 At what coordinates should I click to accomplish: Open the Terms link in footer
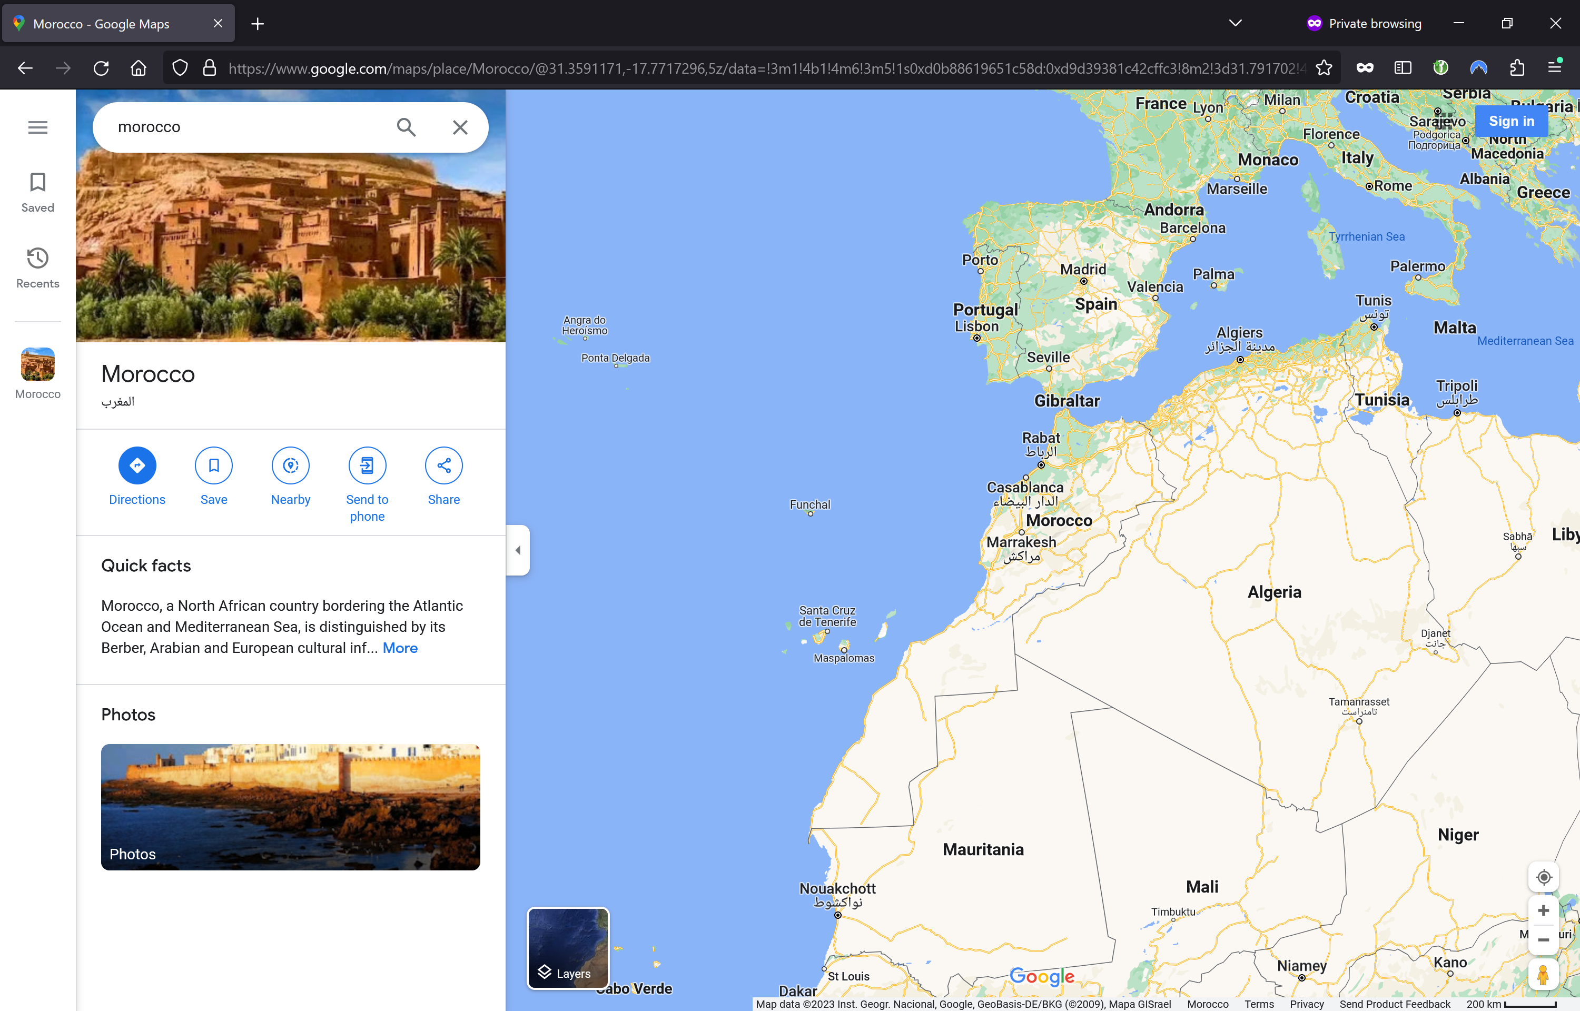(x=1258, y=1004)
